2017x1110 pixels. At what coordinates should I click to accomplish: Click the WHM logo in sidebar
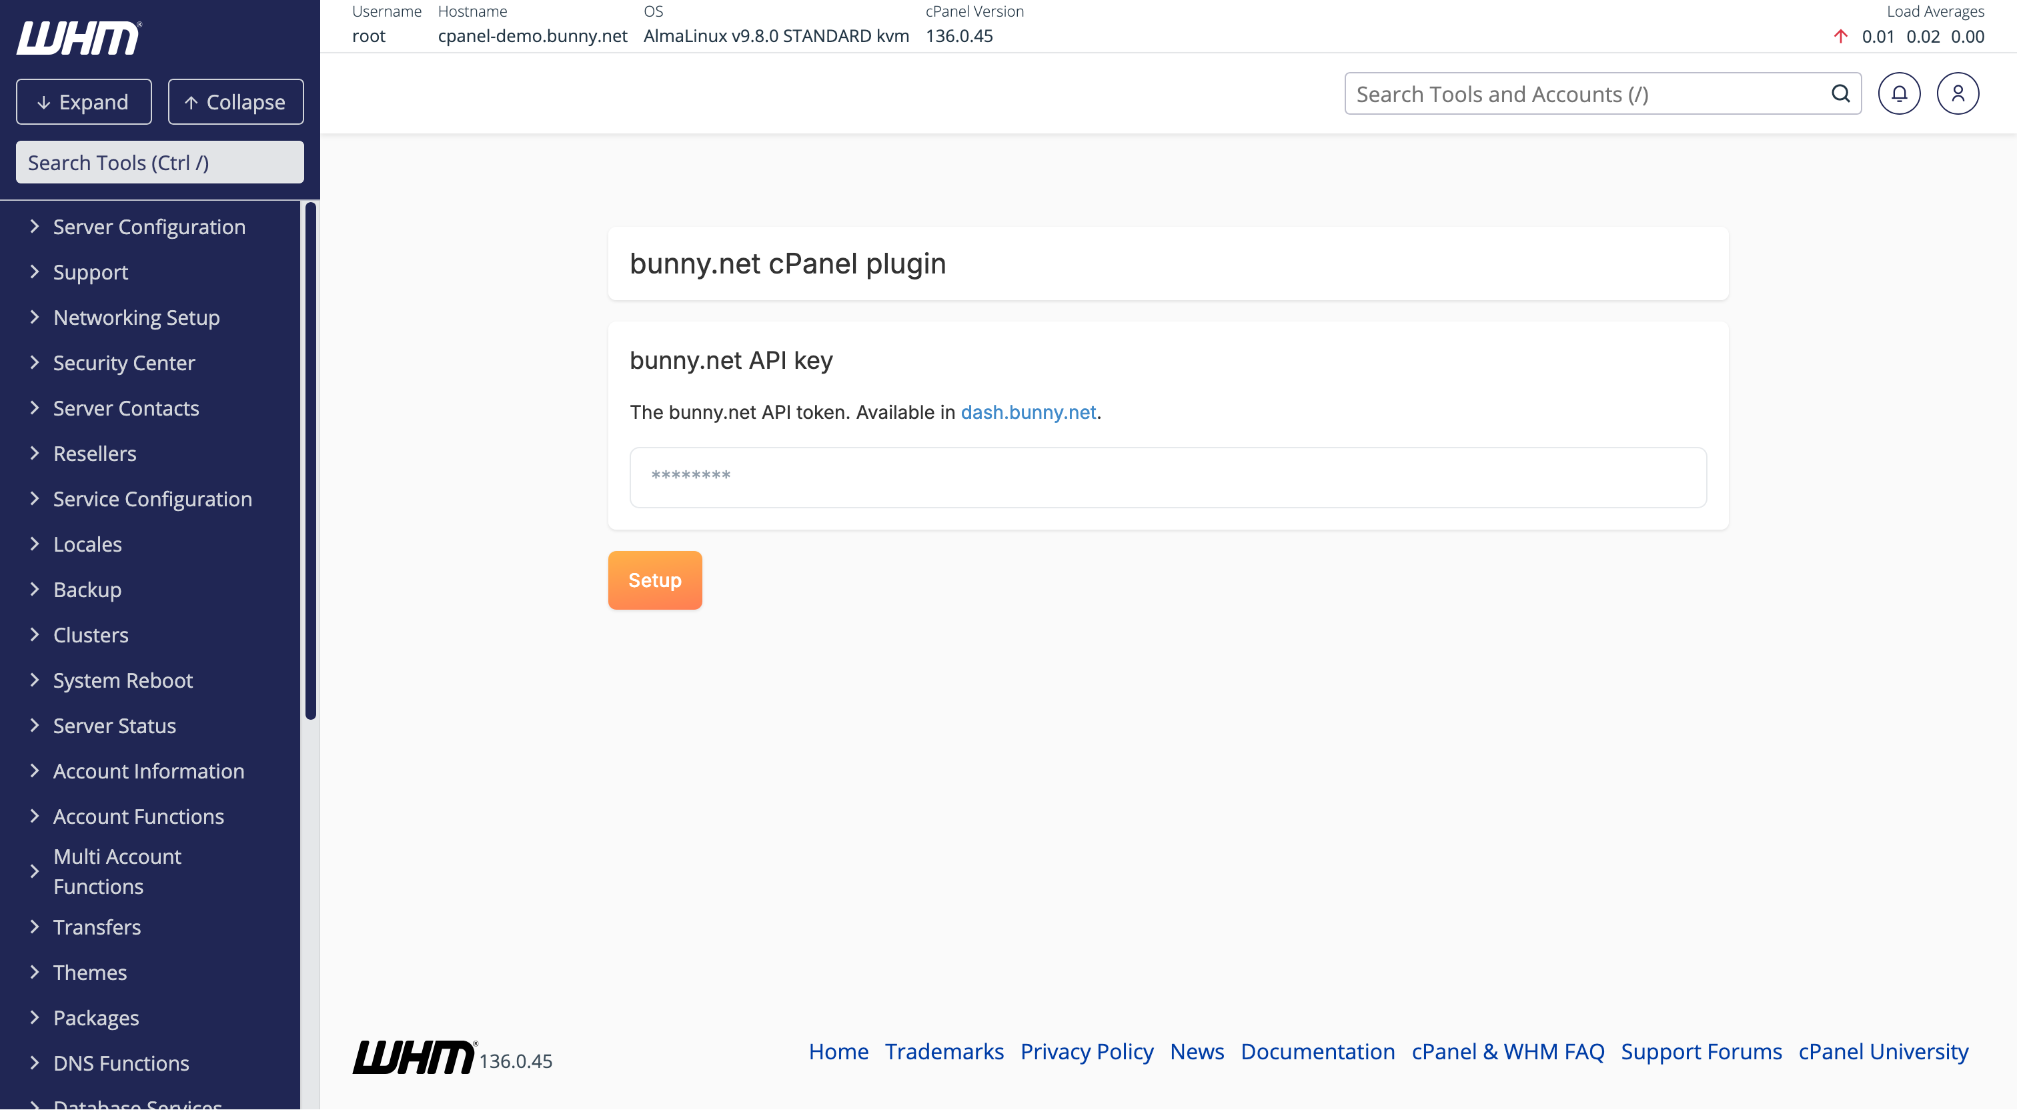(79, 37)
